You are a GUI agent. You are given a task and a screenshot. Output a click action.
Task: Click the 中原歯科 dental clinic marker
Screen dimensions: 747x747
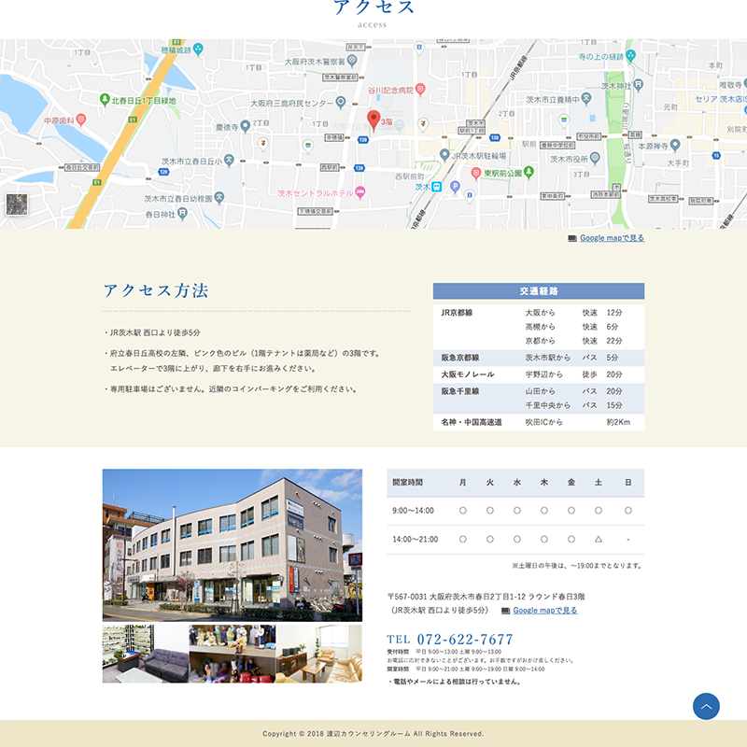(x=81, y=120)
